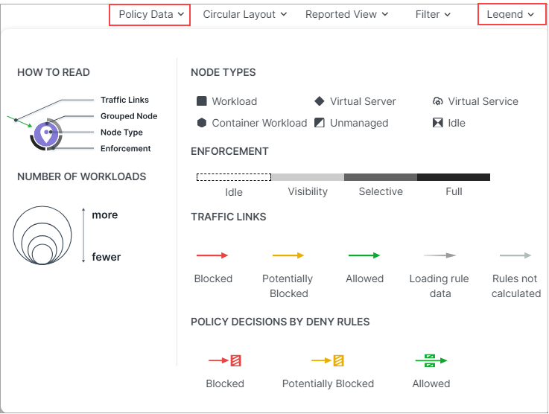Click the Selective enforcement gray bar
The image size is (549, 414).
(x=381, y=177)
